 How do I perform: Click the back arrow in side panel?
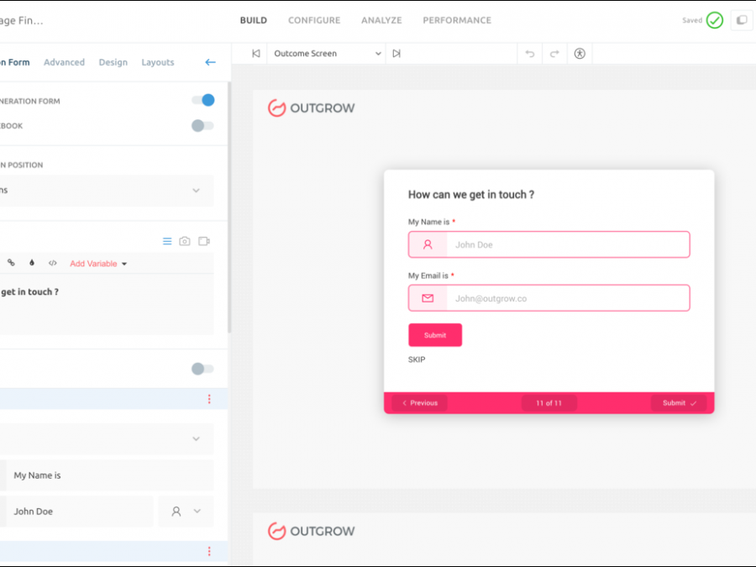pyautogui.click(x=210, y=62)
